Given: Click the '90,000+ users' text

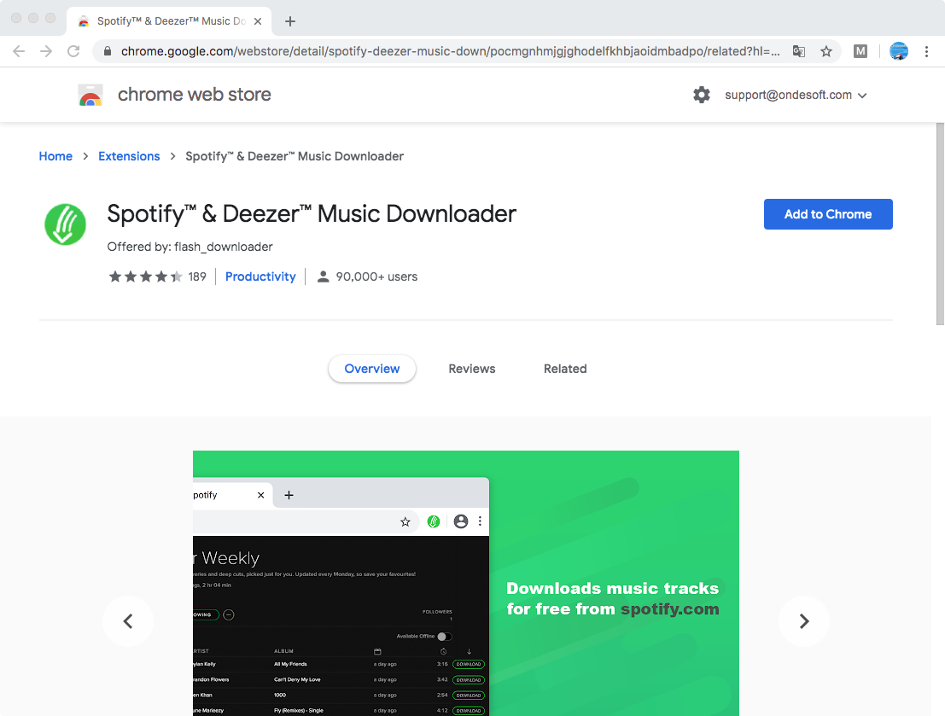Looking at the screenshot, I should click(376, 277).
